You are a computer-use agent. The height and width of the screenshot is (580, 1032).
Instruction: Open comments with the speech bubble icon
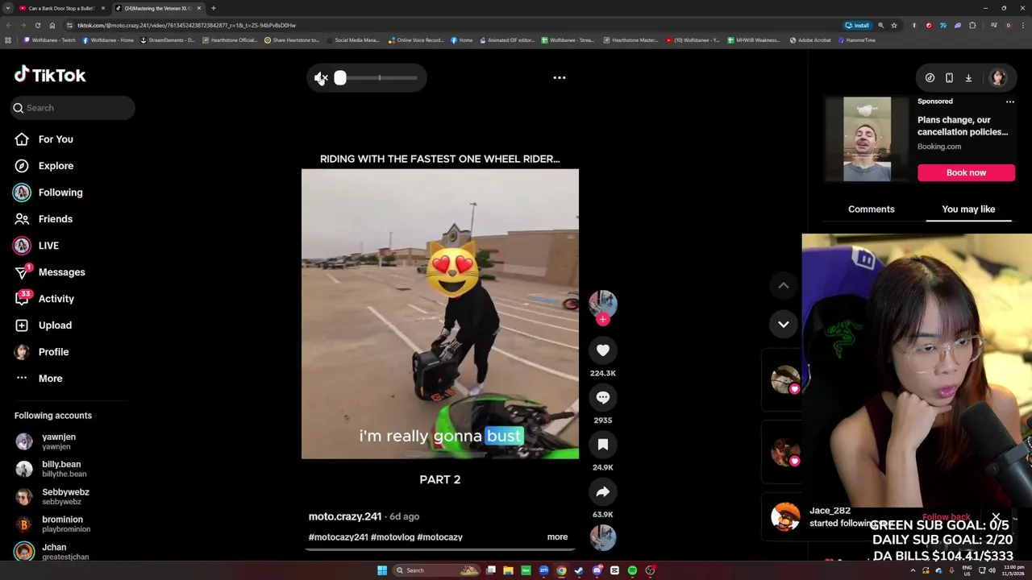603,397
